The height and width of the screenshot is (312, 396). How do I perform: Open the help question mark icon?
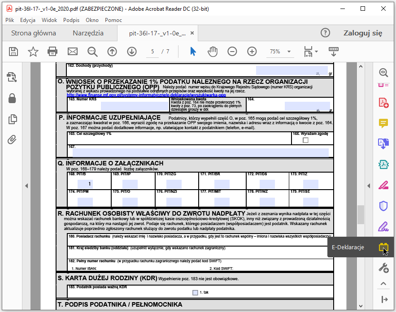(325, 33)
